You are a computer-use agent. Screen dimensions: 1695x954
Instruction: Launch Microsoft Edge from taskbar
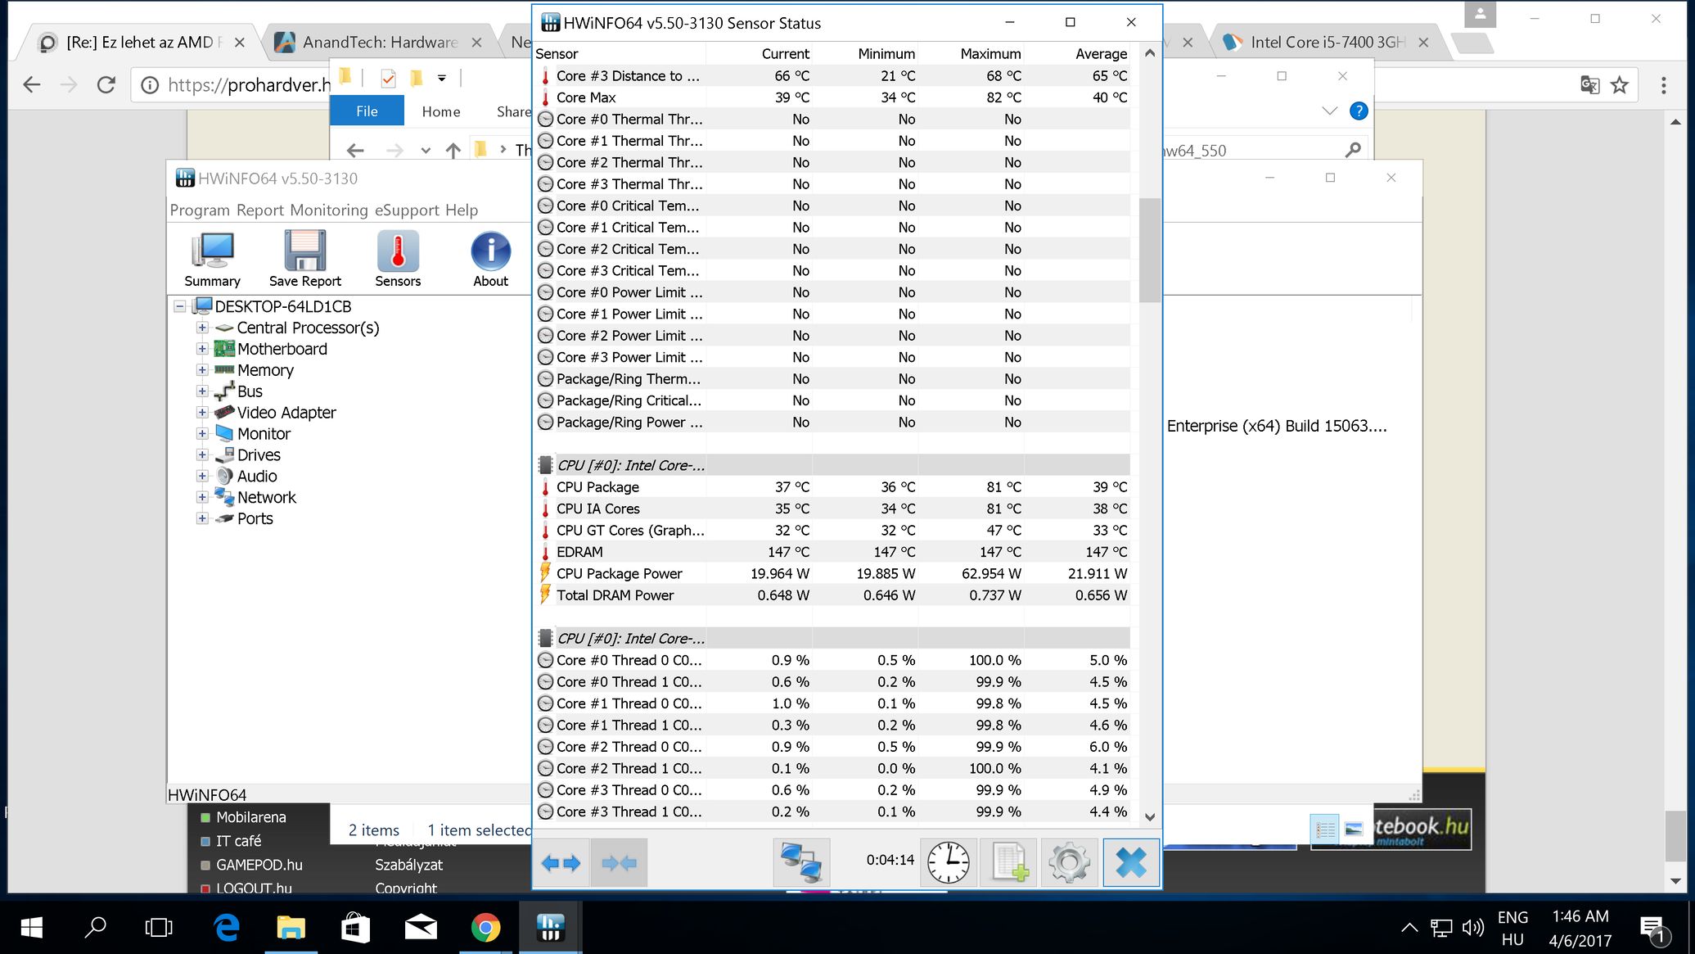(226, 928)
